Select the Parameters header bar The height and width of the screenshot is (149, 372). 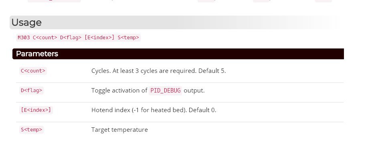(x=178, y=54)
